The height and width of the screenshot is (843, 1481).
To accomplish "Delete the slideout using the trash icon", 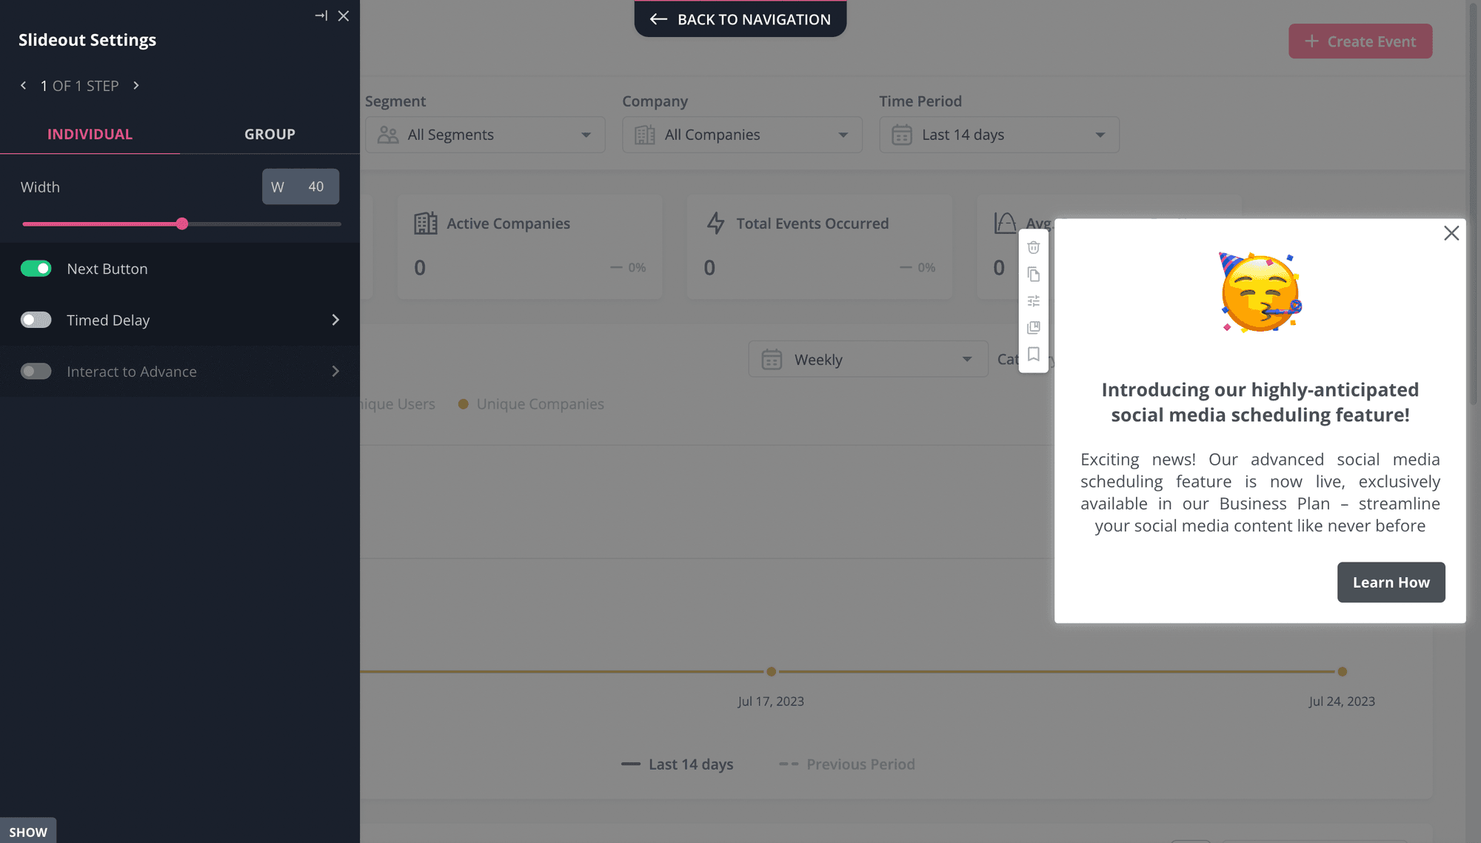I will point(1033,247).
